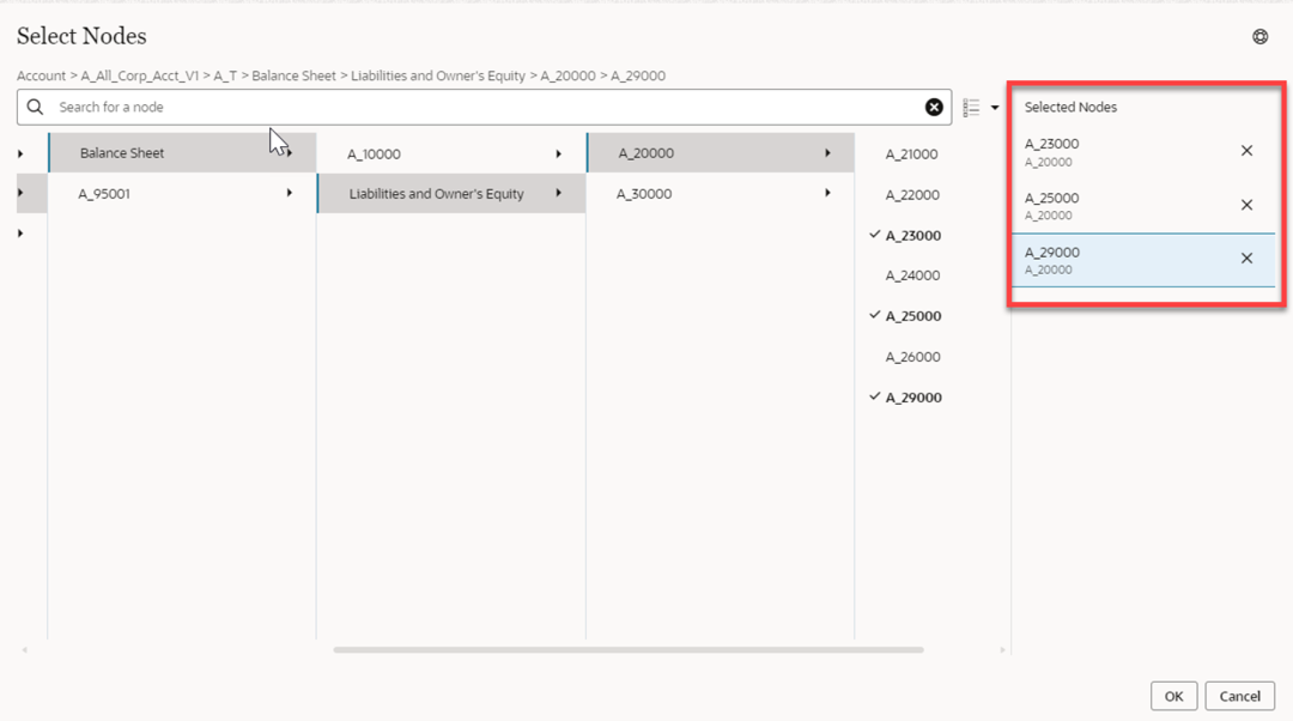Open the view options dropdown arrow
1293x721 pixels.
point(995,107)
